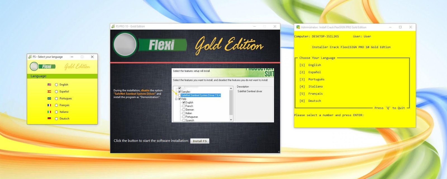
Task: Check the Portuguese help checkbox
Action: (184, 117)
